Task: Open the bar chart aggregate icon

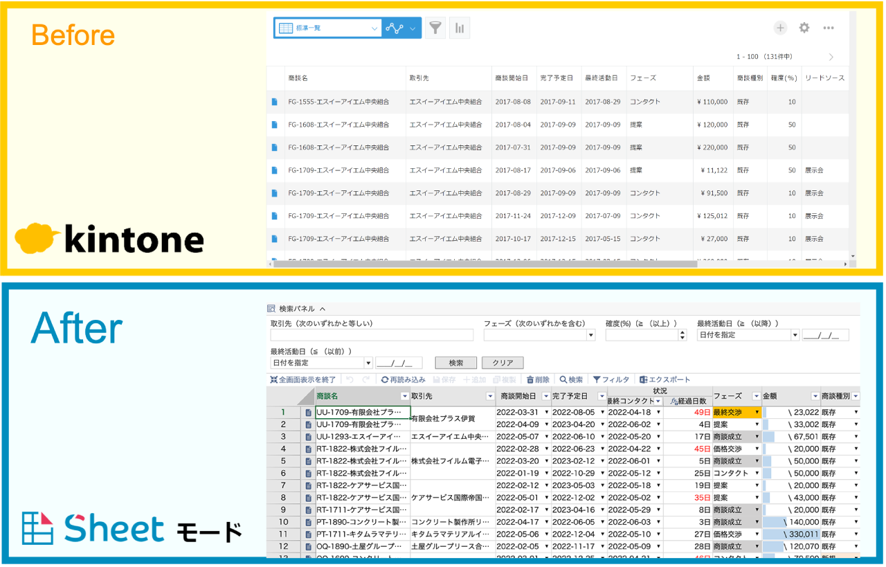Action: [460, 28]
